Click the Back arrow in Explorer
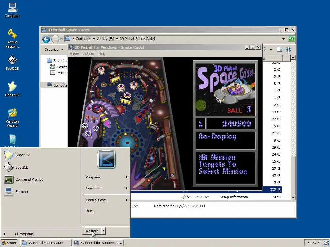Viewport: 330px width, 247px height. (x=46, y=39)
